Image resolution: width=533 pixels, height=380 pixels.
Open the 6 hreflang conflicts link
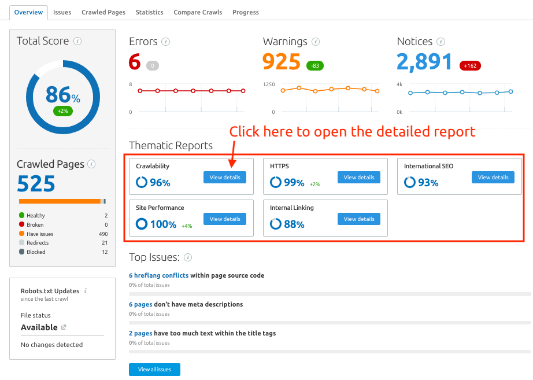click(x=159, y=275)
